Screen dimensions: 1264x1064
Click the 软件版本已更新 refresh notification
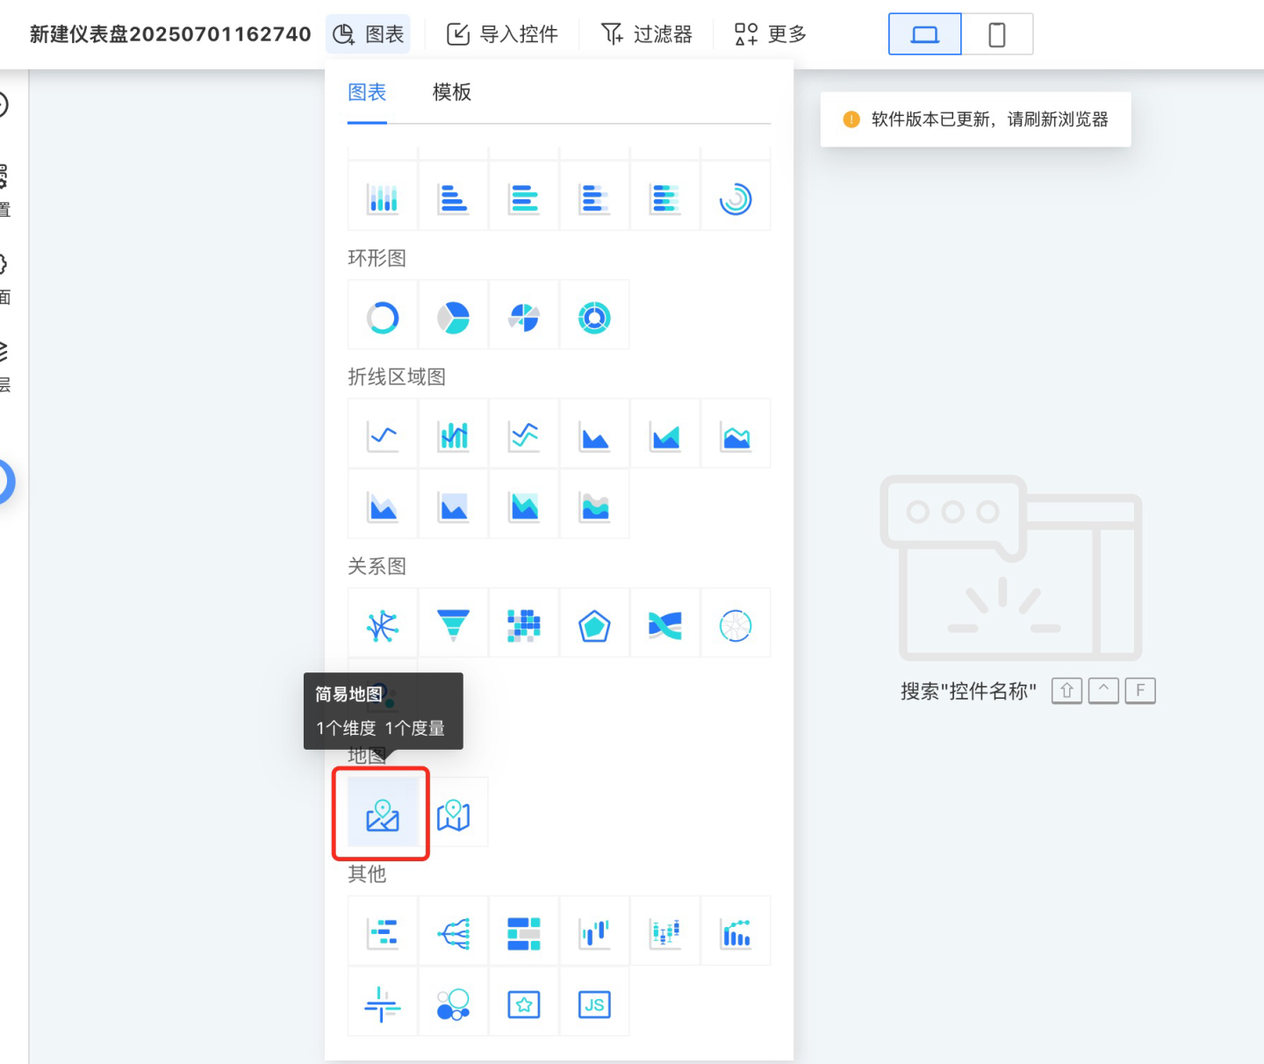point(975,119)
